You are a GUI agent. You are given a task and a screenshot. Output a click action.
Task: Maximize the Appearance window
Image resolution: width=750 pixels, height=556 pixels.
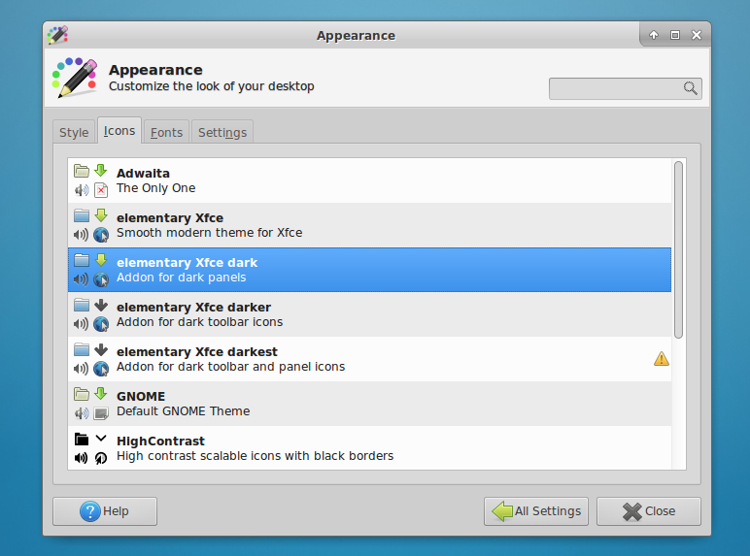pyautogui.click(x=675, y=35)
